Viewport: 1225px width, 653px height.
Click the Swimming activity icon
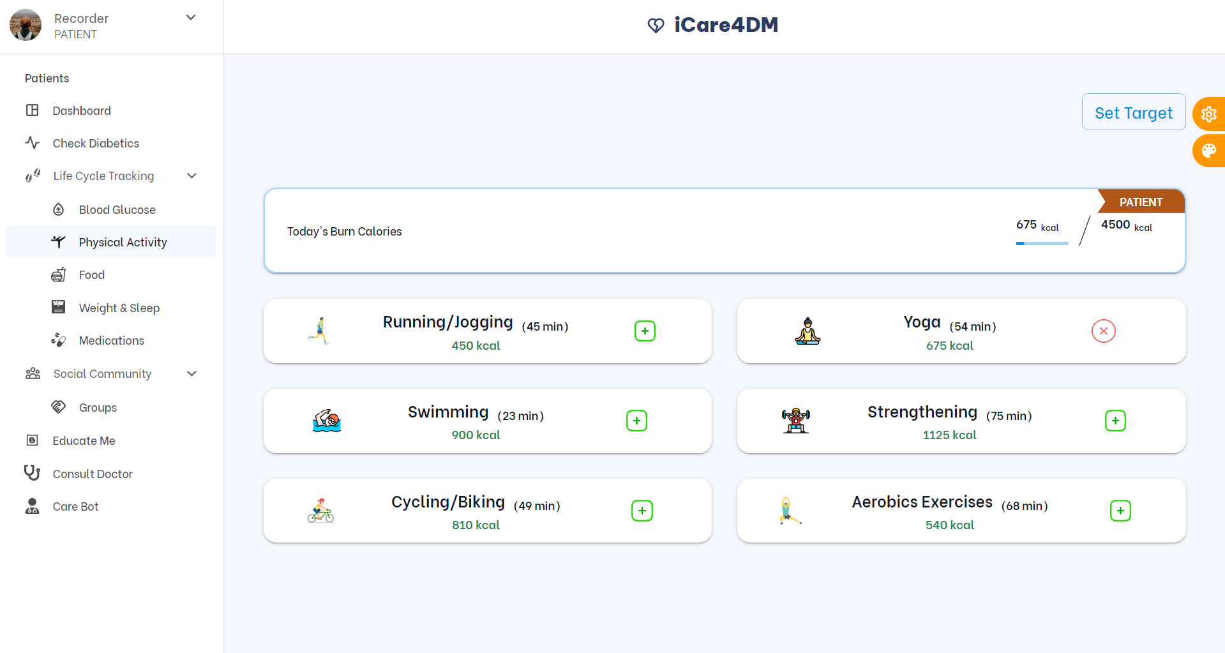point(326,421)
